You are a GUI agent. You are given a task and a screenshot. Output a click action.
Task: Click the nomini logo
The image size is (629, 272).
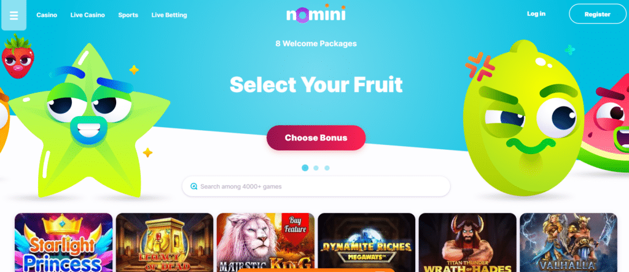click(316, 14)
